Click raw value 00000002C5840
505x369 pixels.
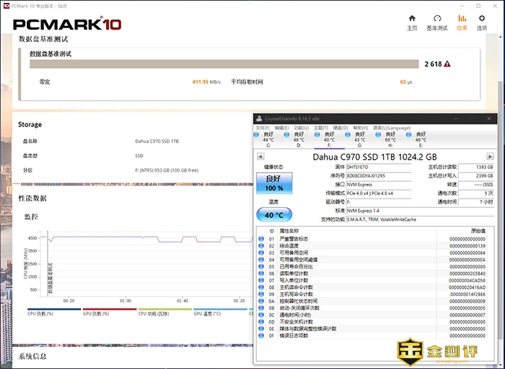click(x=467, y=274)
